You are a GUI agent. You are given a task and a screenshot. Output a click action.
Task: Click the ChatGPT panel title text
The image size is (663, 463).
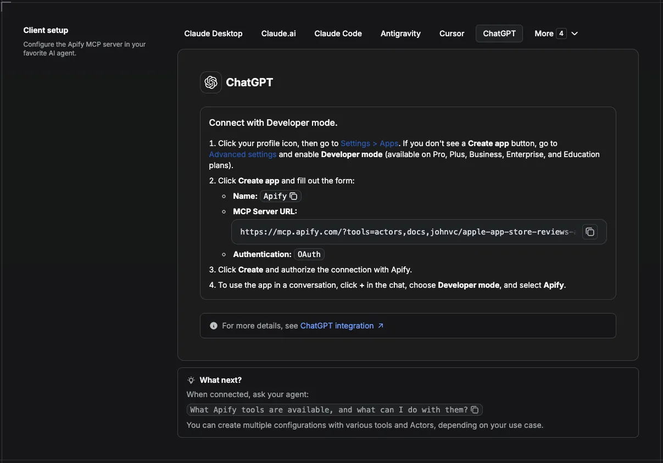click(249, 82)
